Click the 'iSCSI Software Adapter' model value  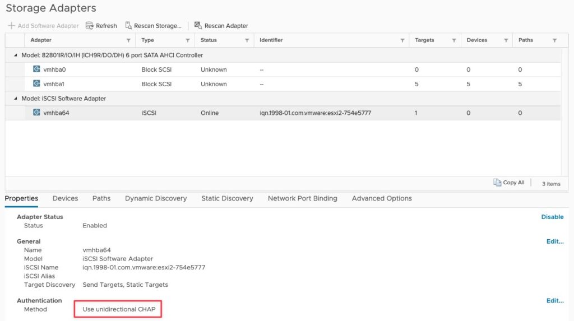pos(118,258)
